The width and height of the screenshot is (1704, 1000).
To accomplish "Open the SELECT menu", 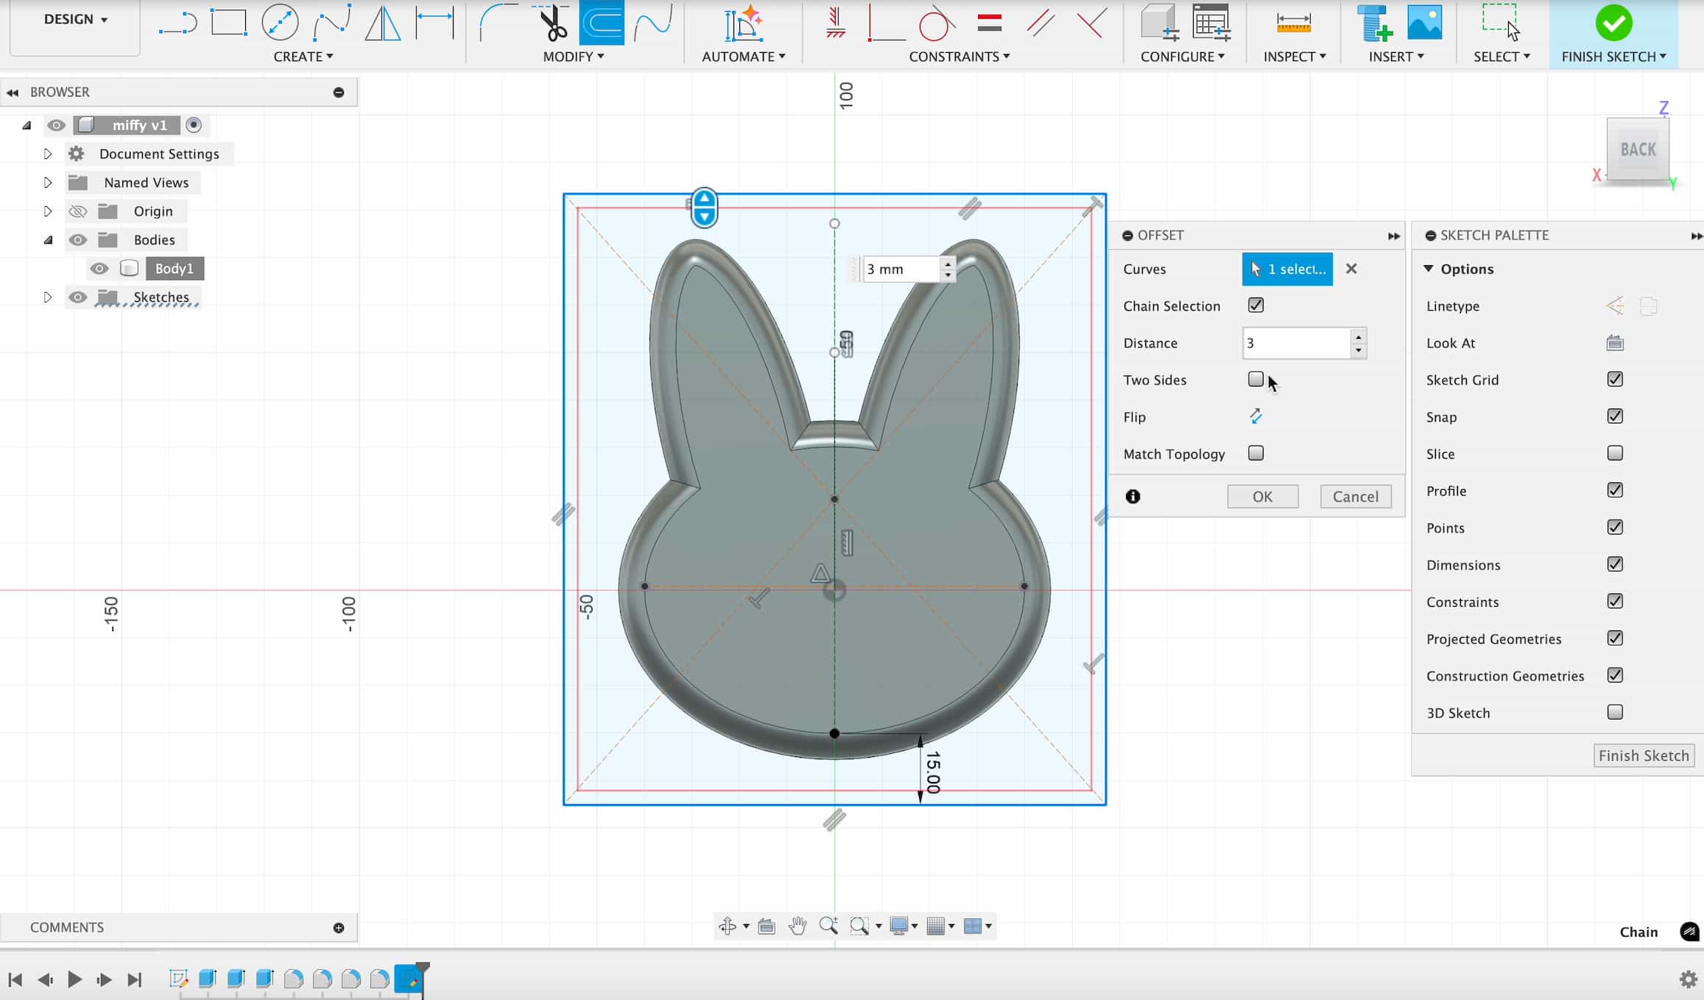I will pos(1501,57).
